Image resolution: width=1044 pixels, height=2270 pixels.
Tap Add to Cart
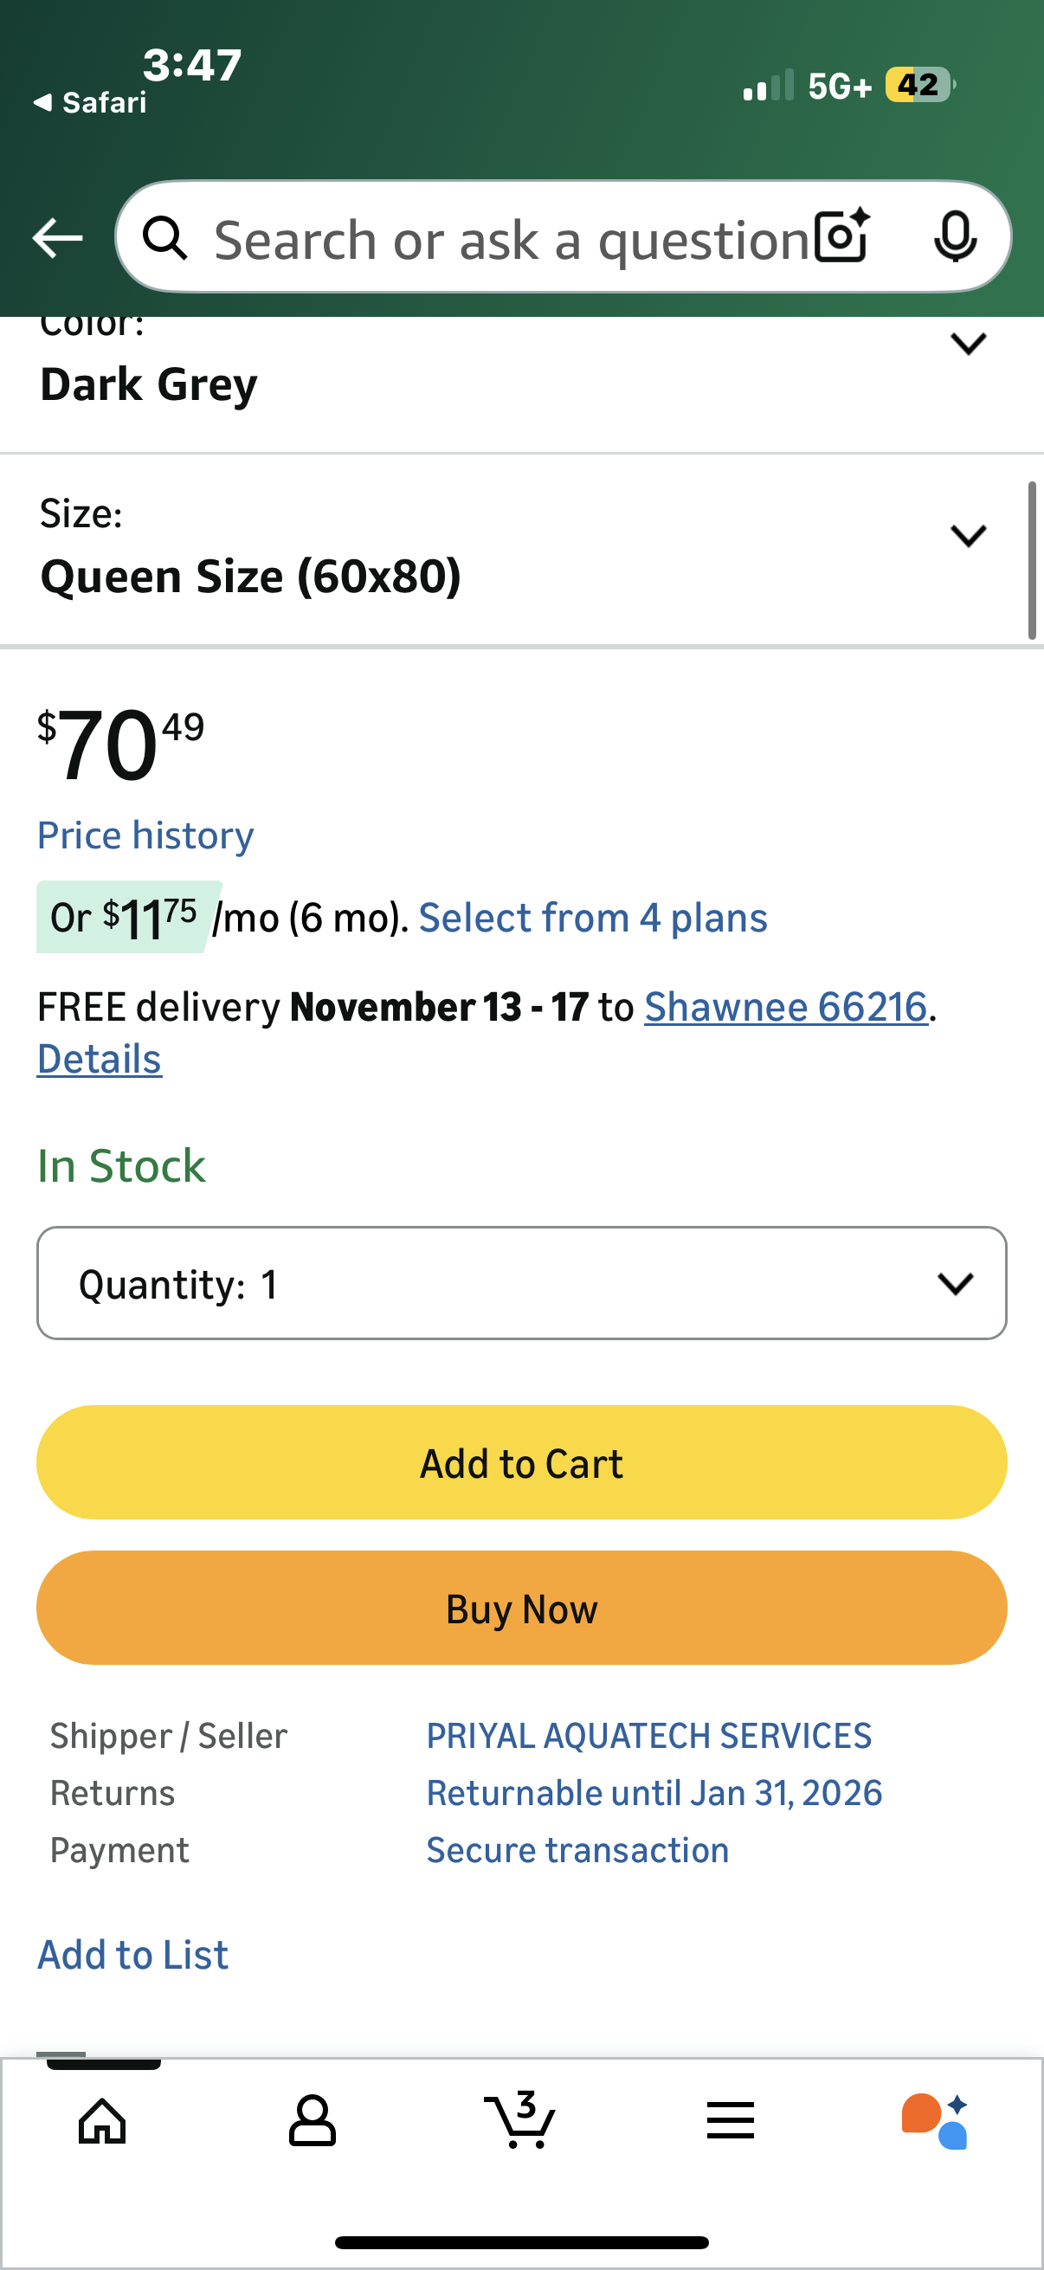(x=521, y=1462)
